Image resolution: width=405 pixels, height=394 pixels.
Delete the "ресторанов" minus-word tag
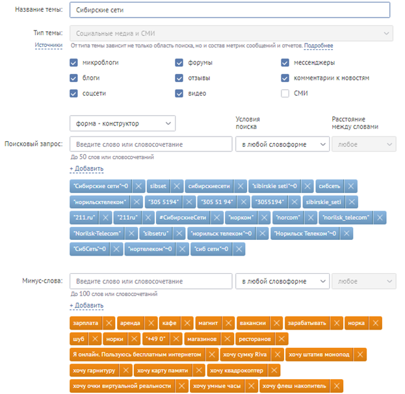[x=281, y=339]
